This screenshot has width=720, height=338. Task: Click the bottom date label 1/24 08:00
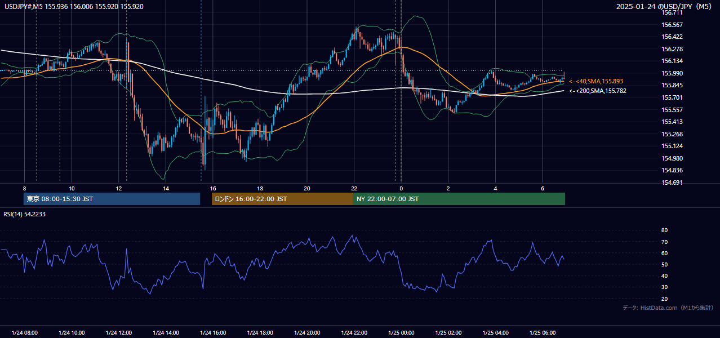24,332
